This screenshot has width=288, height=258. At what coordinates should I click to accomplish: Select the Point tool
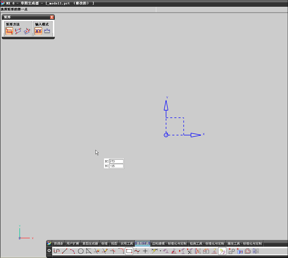pyautogui.click(x=145, y=251)
